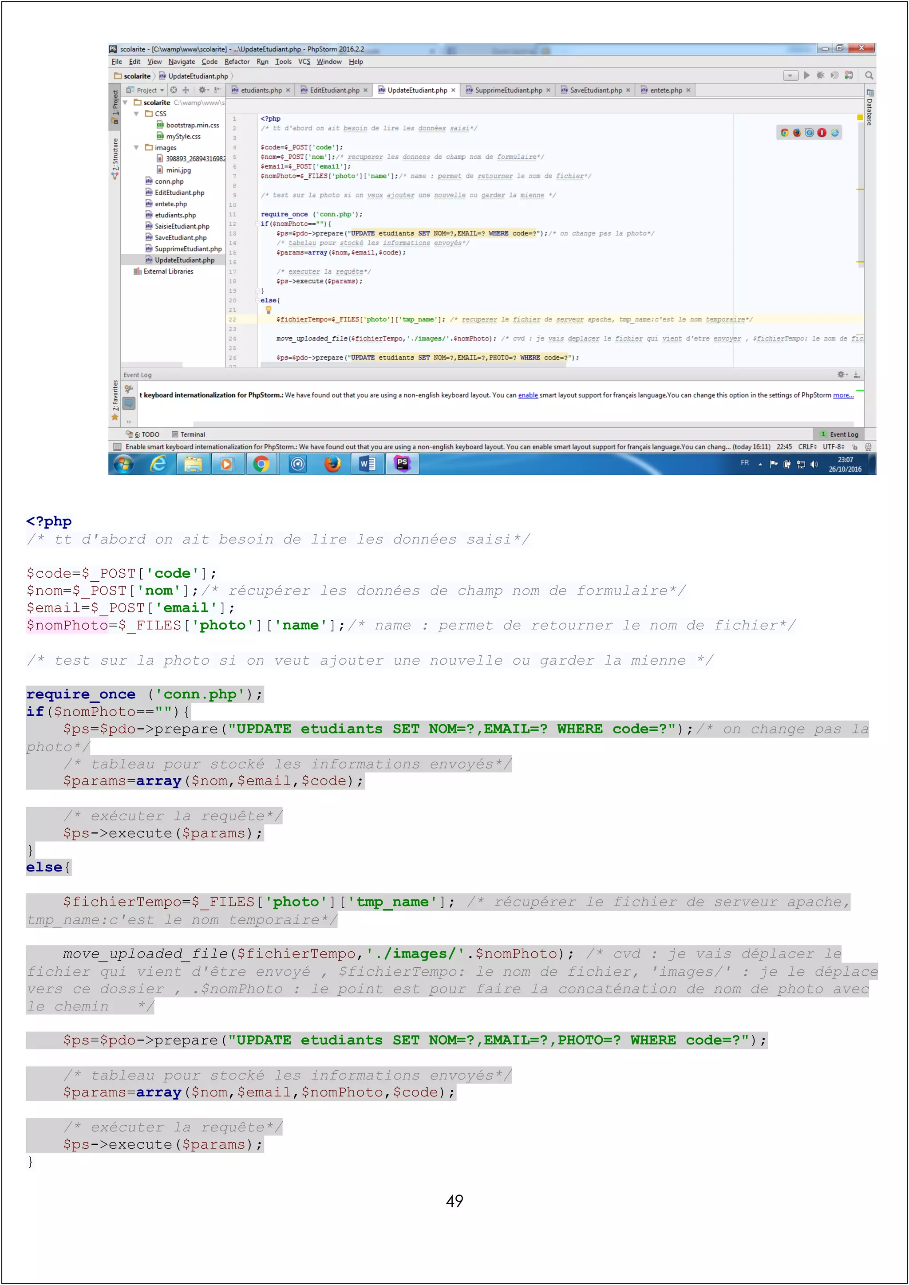Screen dimensions: 909x1285
Task: Open preview in Internet Explorer icon in editor
Action: 834,133
